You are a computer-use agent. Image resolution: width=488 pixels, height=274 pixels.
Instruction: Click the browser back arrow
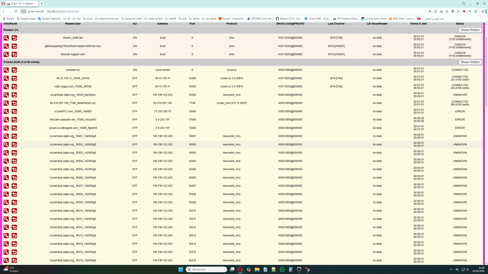pos(3,11)
